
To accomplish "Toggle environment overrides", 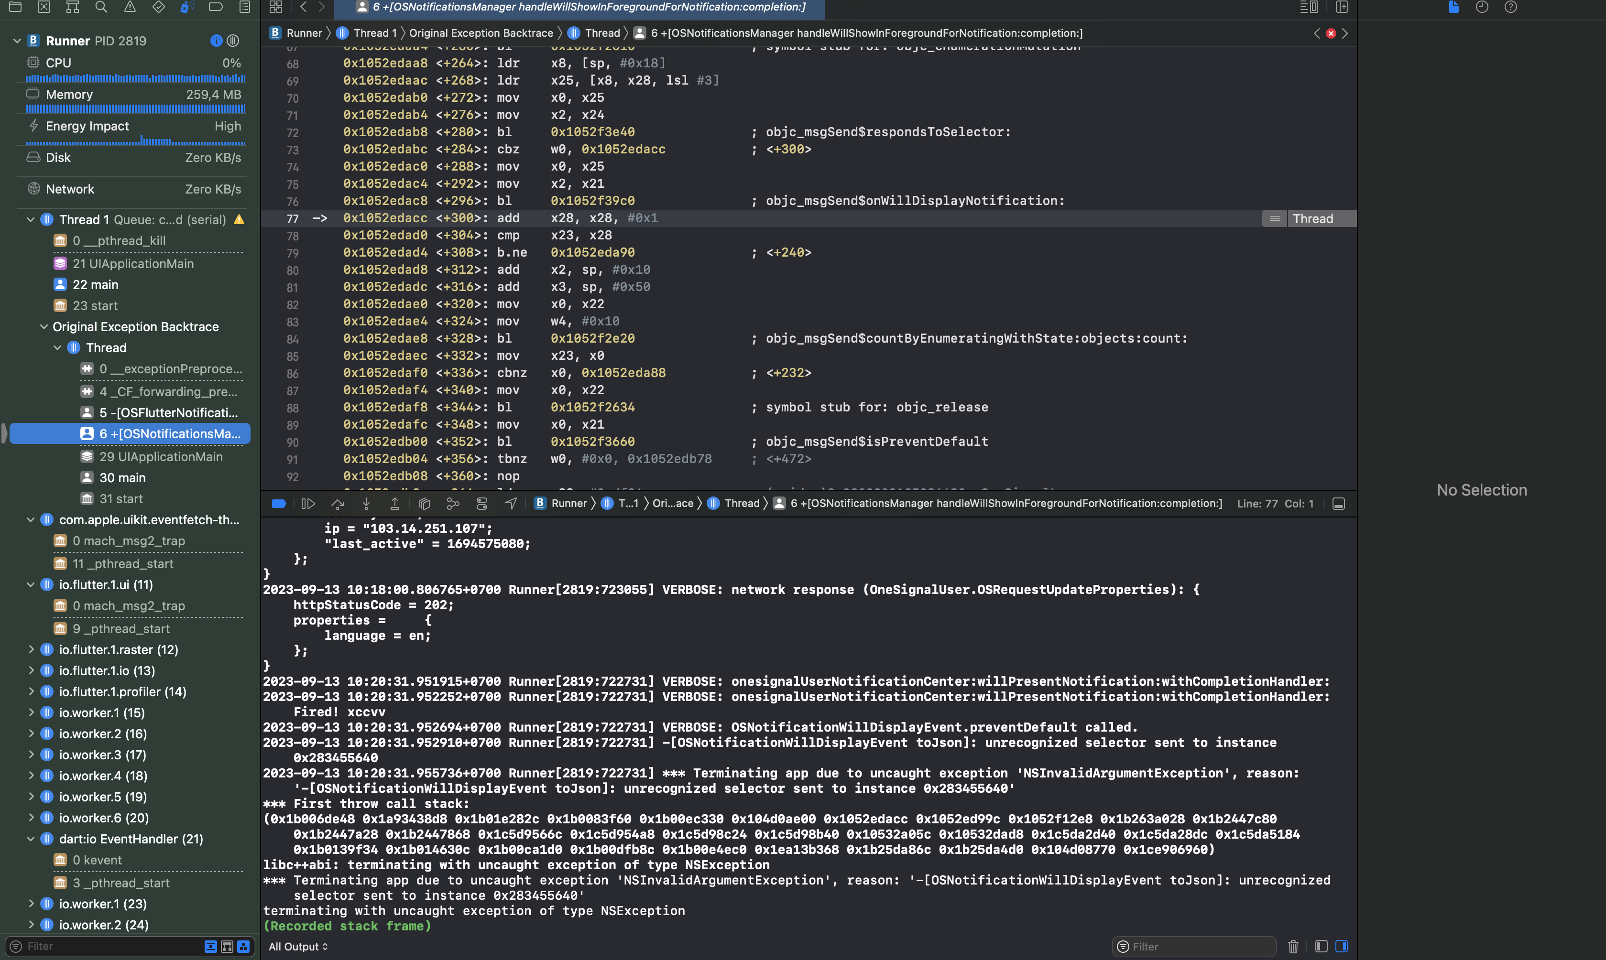I will pos(481,503).
